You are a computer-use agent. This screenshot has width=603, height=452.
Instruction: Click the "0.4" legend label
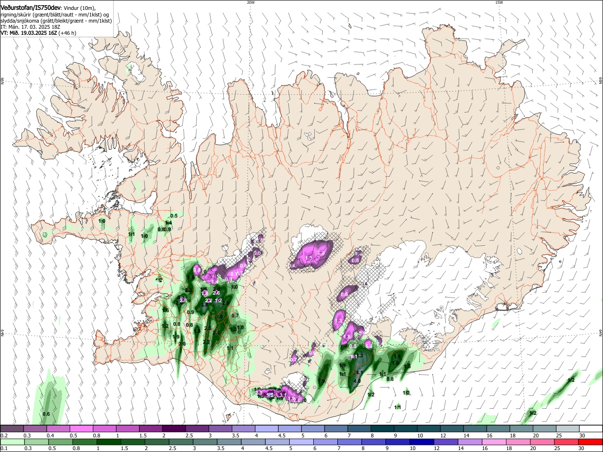pyautogui.click(x=51, y=436)
